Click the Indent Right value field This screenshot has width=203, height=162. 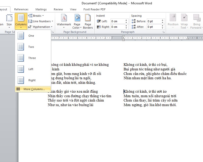[x=118, y=27]
